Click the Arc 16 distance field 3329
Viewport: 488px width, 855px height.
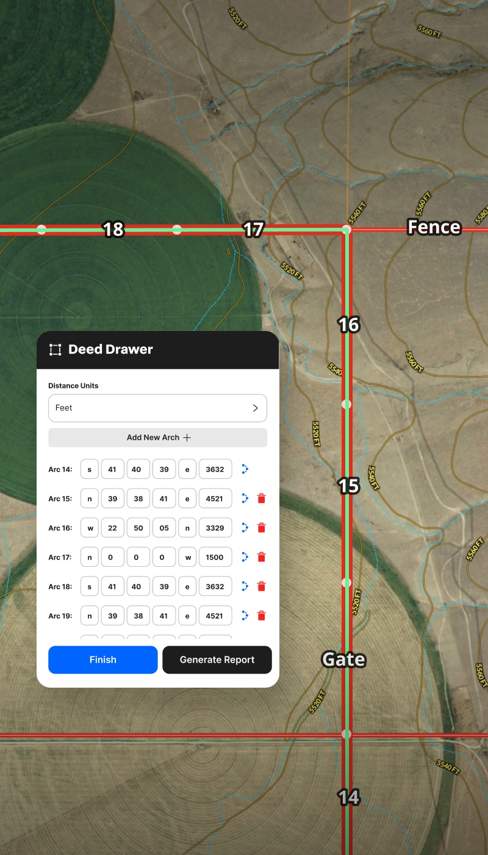coord(215,528)
